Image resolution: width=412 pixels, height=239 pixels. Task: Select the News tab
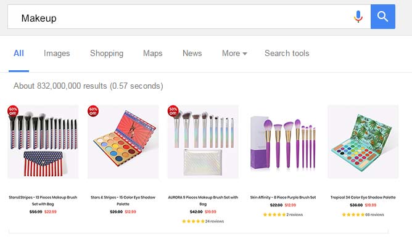point(192,53)
